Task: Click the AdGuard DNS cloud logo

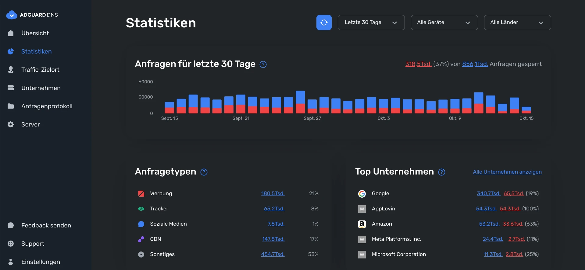Action: tap(12, 15)
